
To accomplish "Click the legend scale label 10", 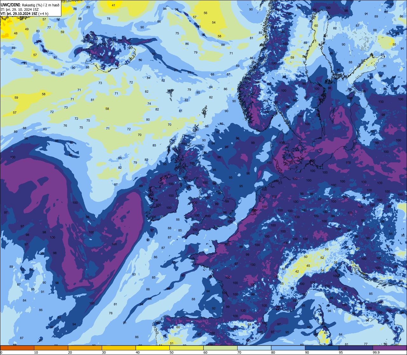I will [36, 352].
